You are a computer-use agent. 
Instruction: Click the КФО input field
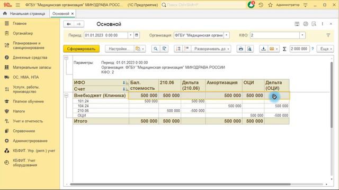[x=275, y=35]
